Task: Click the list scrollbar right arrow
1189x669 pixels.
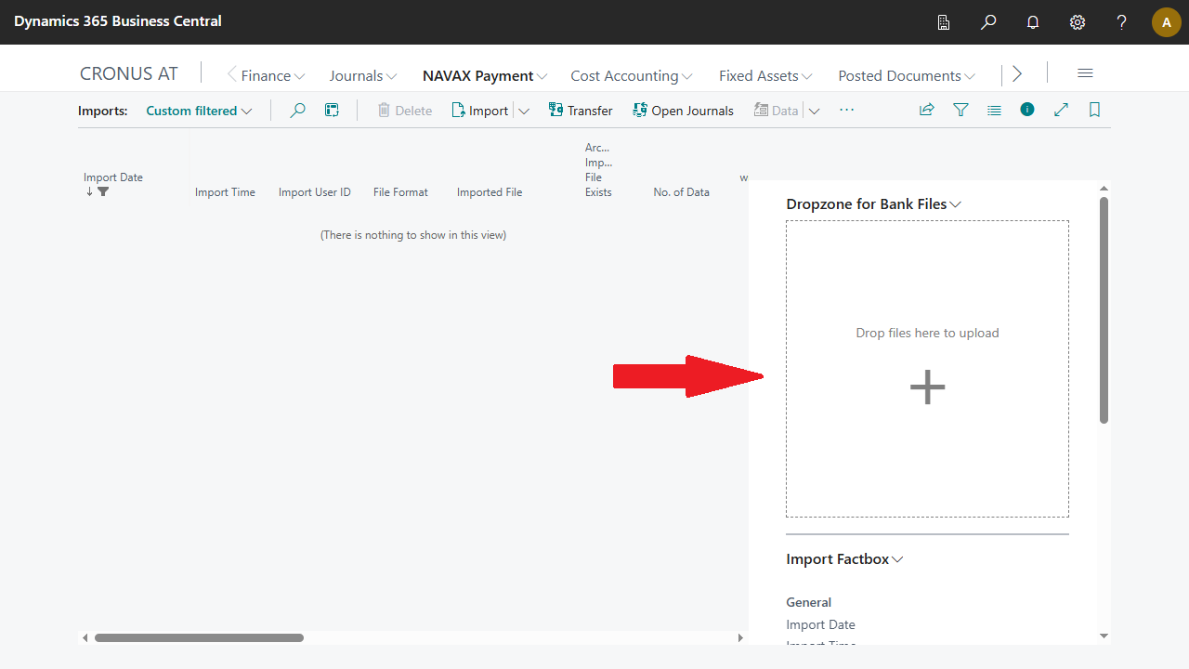Action: click(740, 637)
